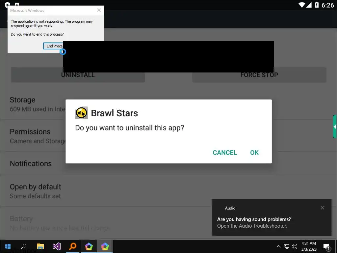337x253 pixels.
Task: Show hidden system tray icons
Action: point(278,246)
